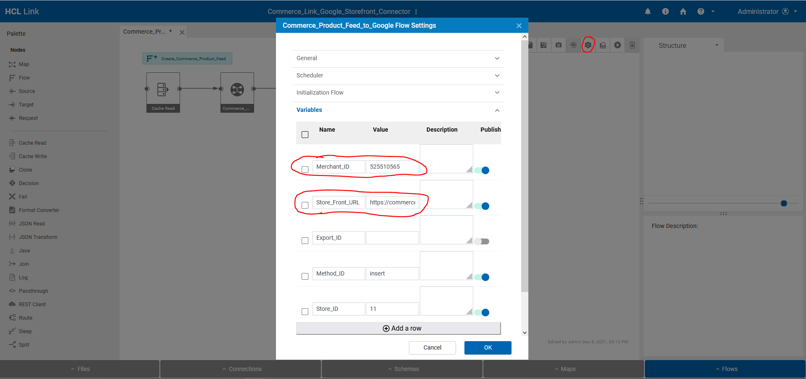The image size is (806, 379).
Task: Check the Store_ID row checkbox
Action: (305, 312)
